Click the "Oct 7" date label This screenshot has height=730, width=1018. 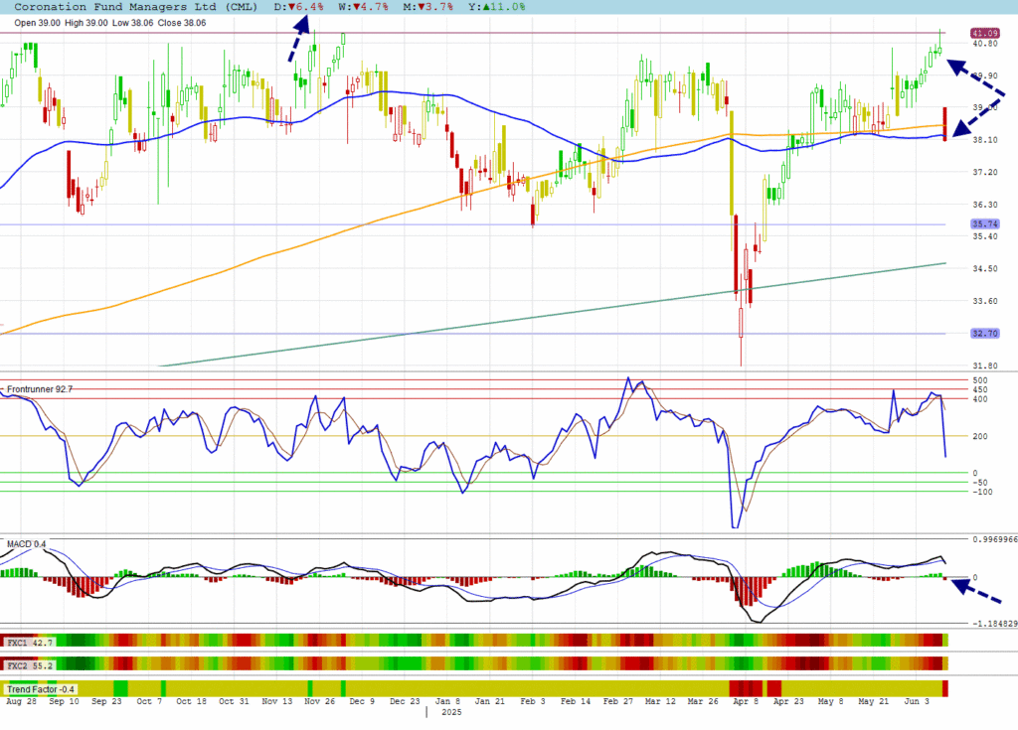149,701
